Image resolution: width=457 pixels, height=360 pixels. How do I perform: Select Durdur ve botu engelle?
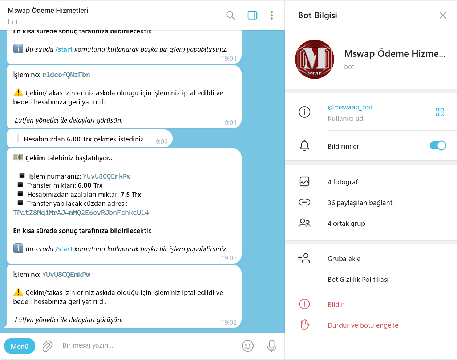(x=363, y=325)
